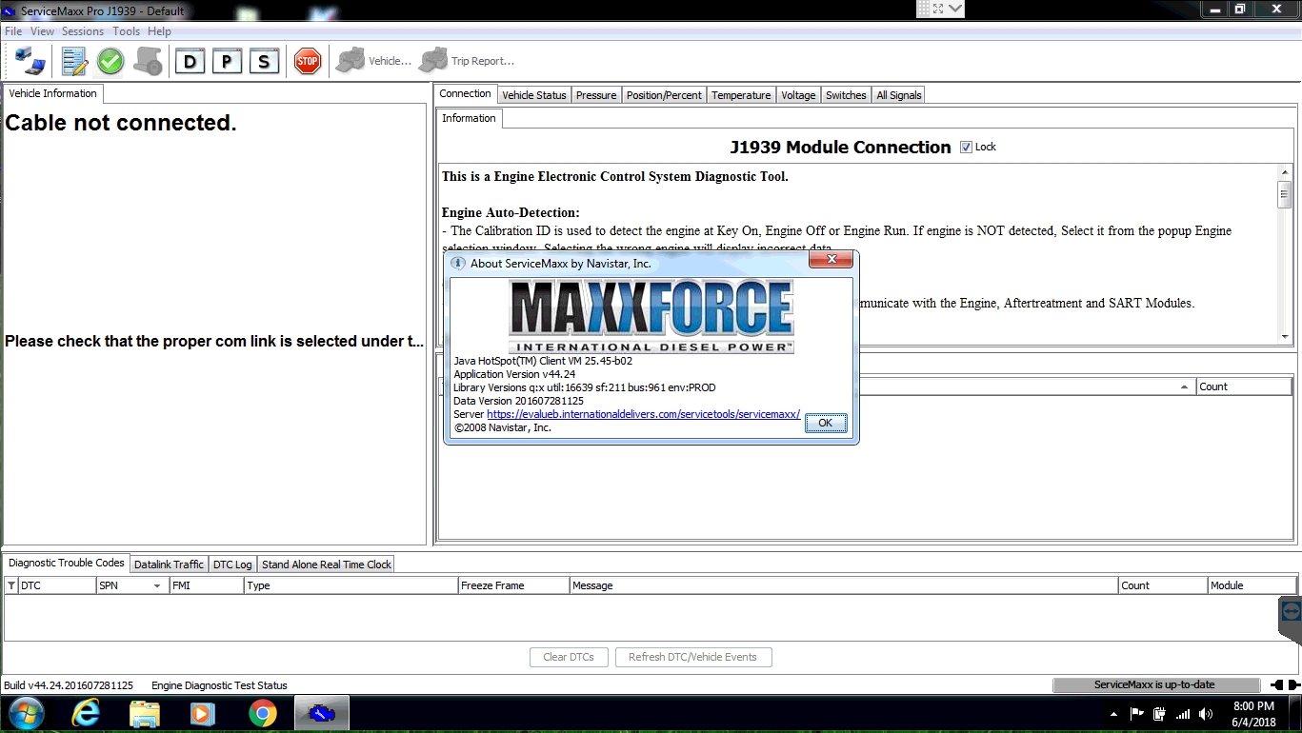Click the DTC filter funnel icon
Screen dimensions: 1302x733
click(x=11, y=586)
